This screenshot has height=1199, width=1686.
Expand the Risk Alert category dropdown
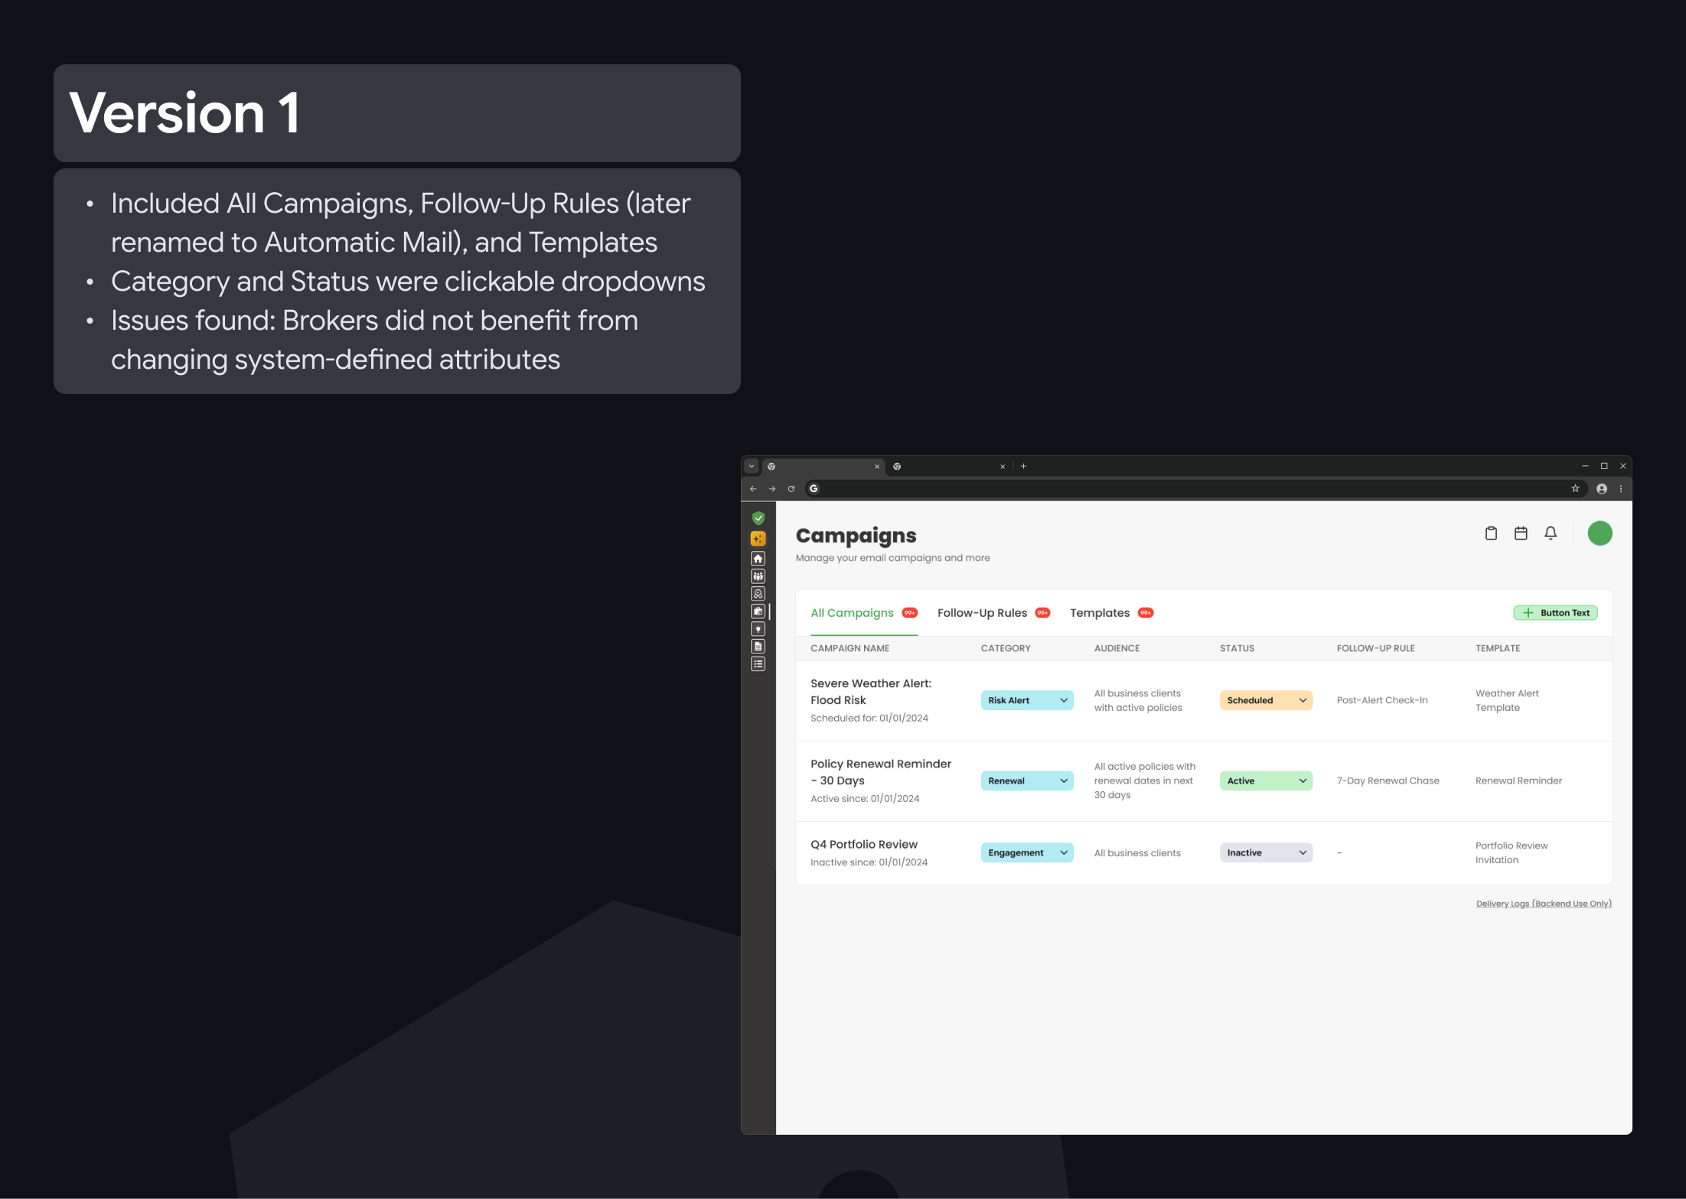(1026, 700)
